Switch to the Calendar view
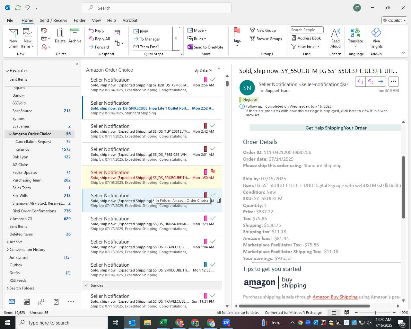 (27, 302)
